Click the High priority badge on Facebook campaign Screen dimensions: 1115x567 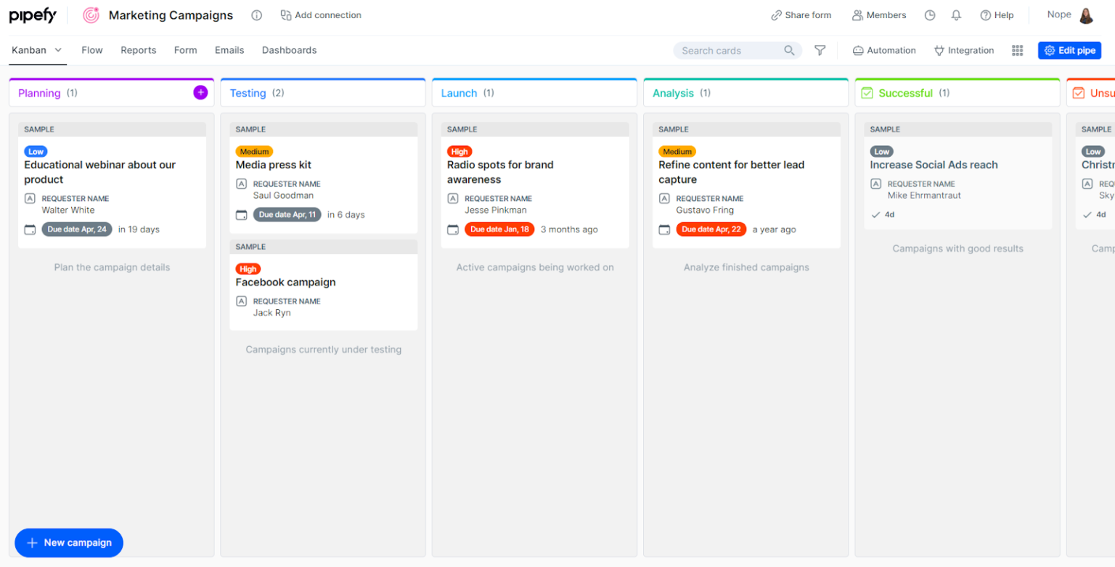point(248,269)
